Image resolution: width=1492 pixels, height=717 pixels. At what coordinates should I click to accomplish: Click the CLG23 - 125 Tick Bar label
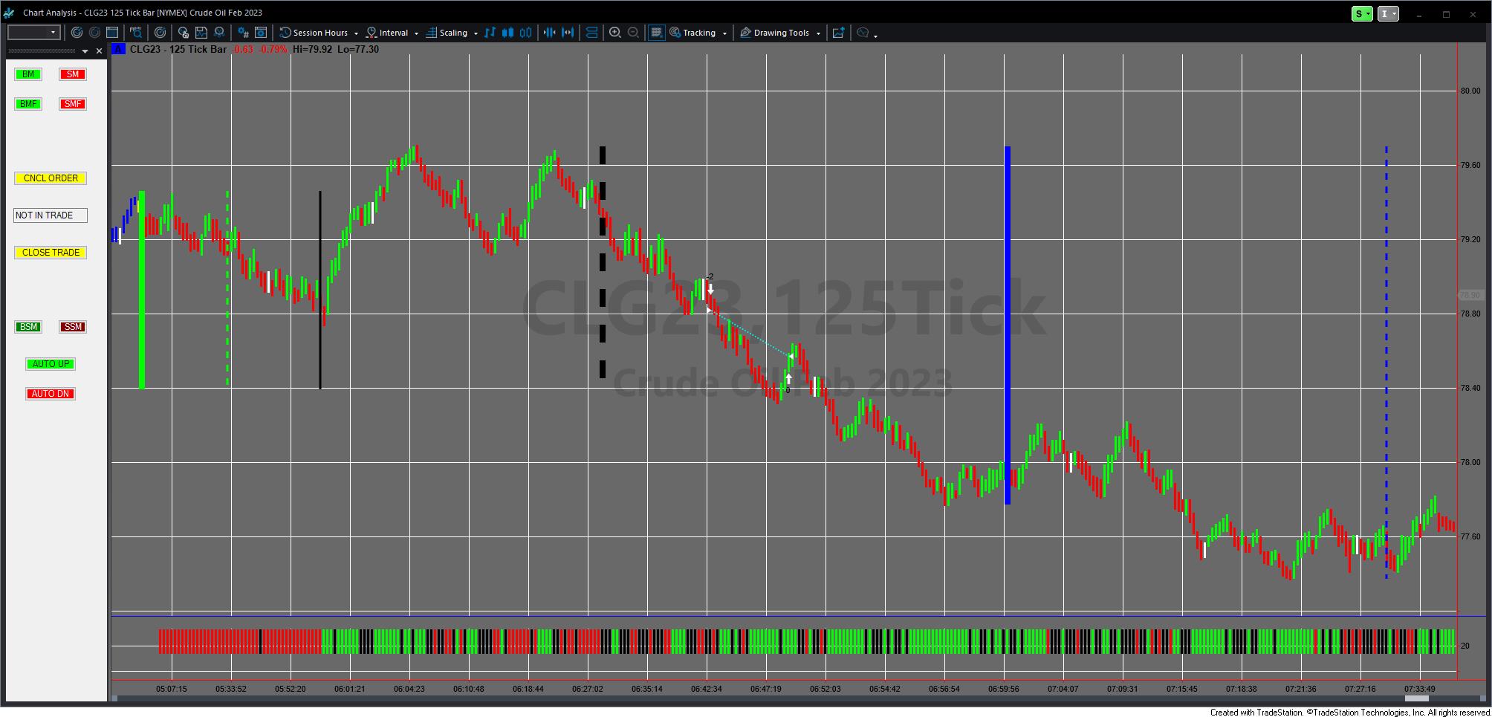click(178, 49)
